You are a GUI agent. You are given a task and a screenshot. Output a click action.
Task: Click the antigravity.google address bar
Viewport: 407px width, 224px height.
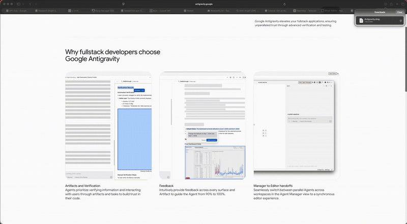(203, 3)
